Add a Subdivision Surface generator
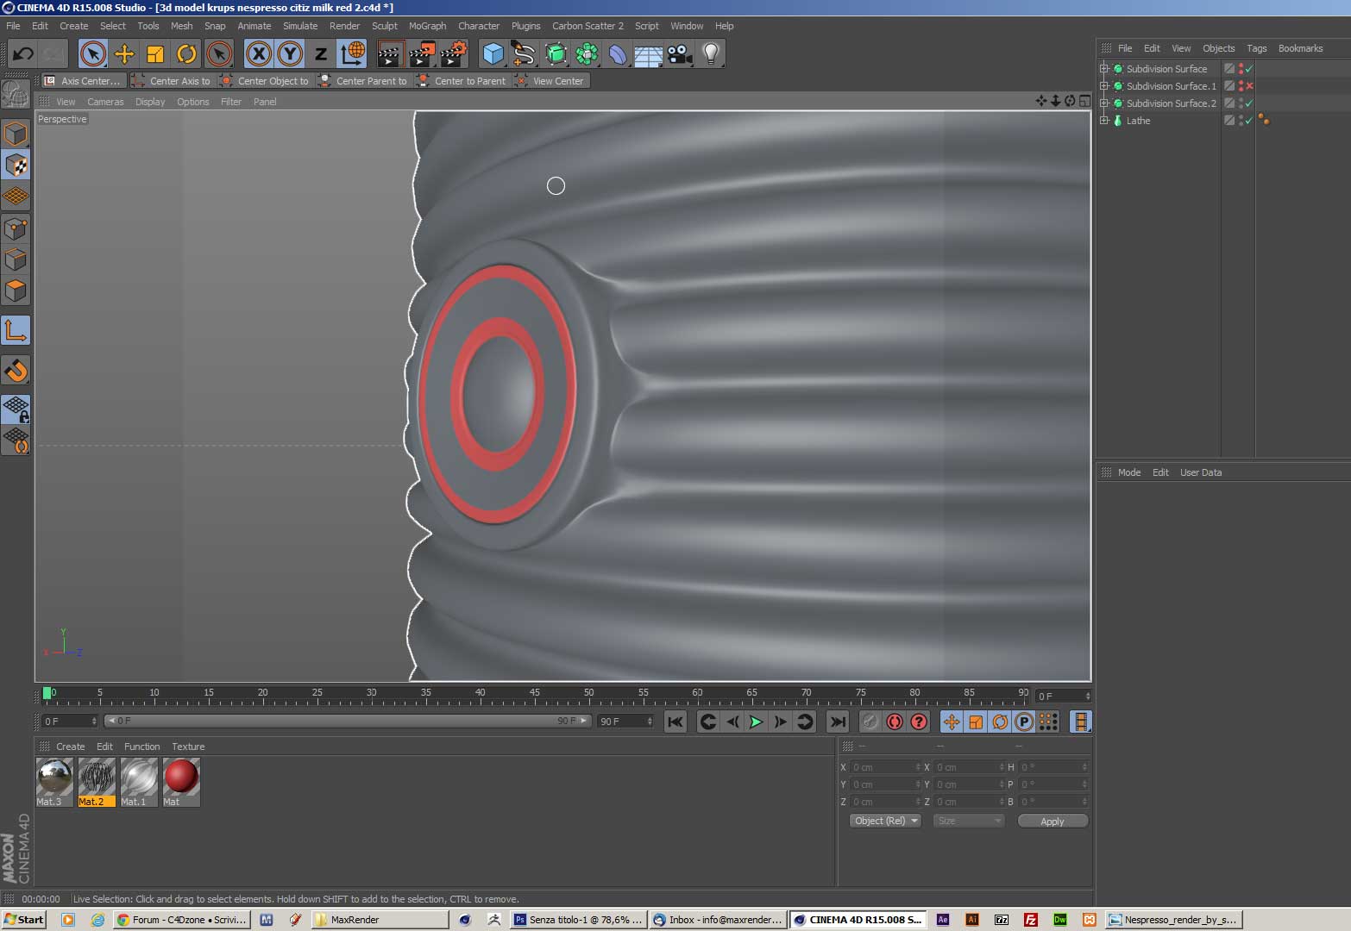 click(556, 53)
